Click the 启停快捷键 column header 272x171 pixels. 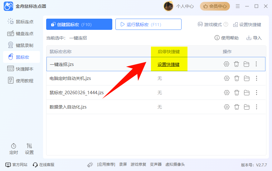[169, 52]
